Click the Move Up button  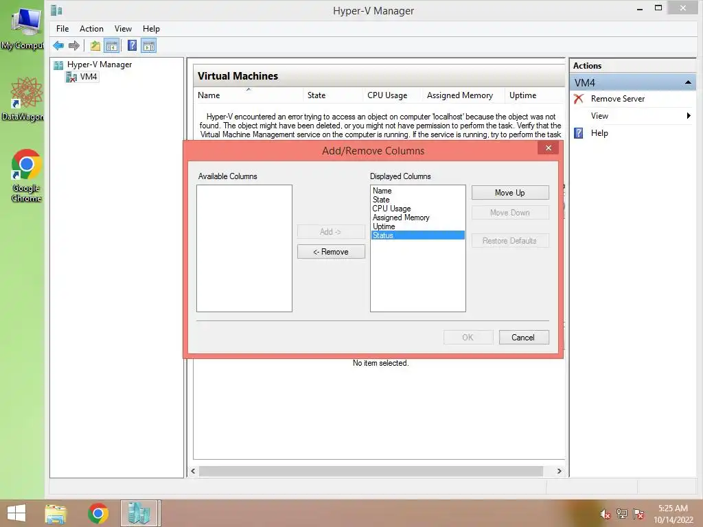coord(510,193)
